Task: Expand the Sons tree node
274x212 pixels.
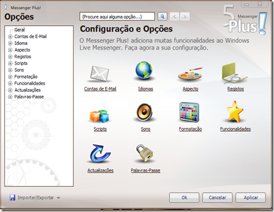Action: tap(10, 70)
